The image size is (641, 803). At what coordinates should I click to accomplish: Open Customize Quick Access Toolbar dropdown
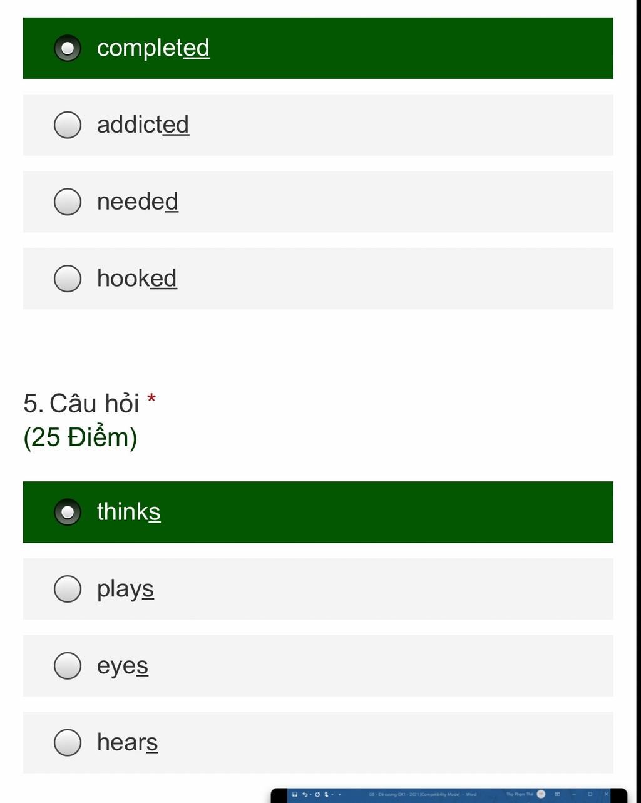tap(339, 795)
